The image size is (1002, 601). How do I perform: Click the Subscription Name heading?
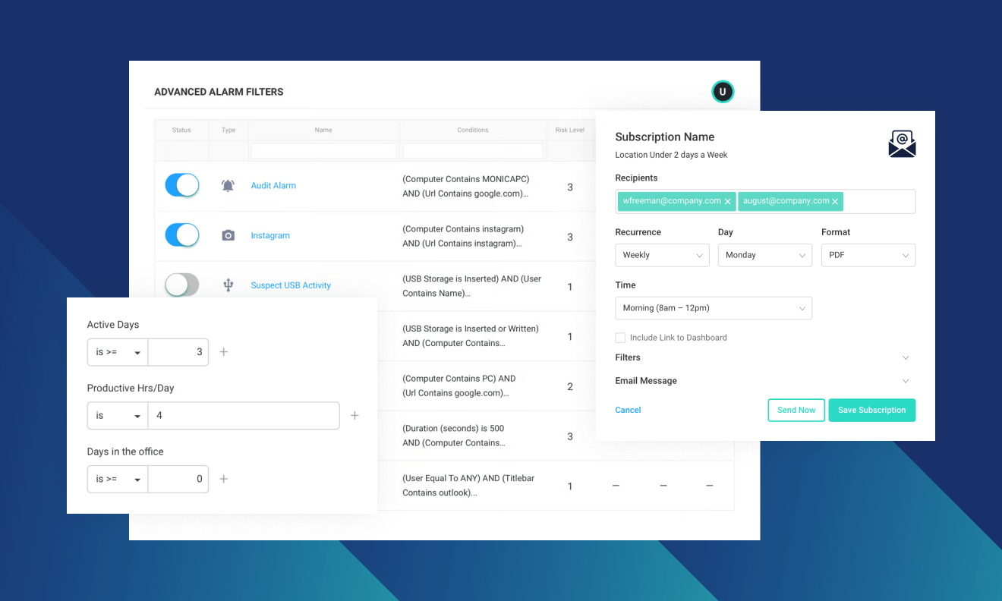point(665,137)
